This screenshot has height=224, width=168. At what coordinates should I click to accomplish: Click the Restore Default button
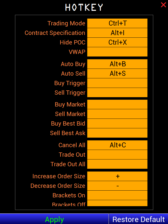point(138,219)
